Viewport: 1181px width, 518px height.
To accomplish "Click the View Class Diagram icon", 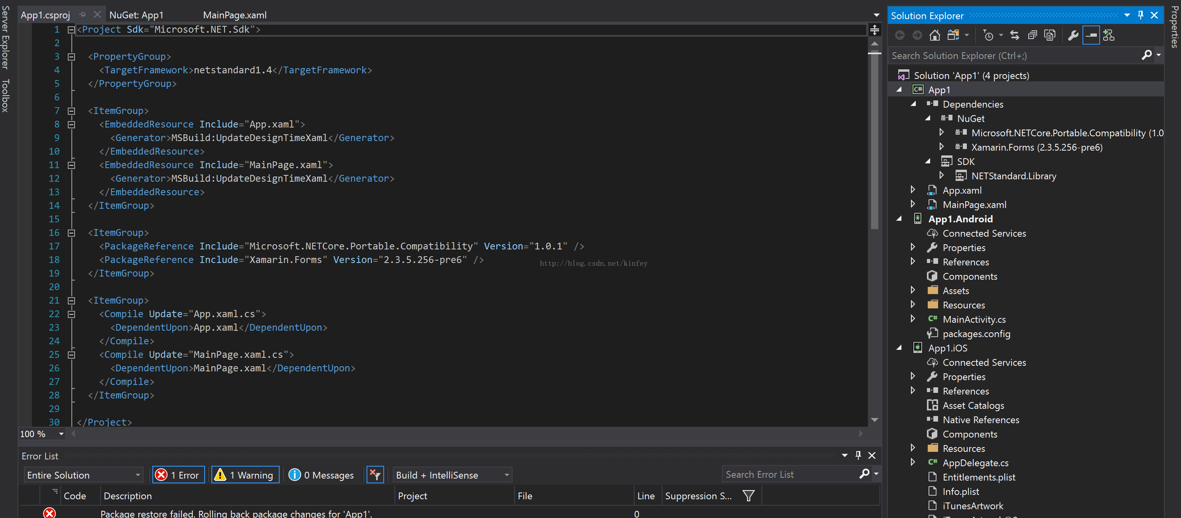I will 1108,35.
